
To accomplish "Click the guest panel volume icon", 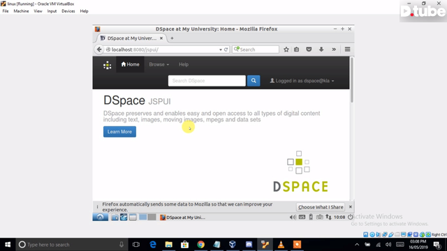I will click(293, 217).
